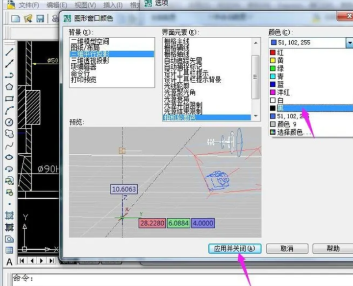
Task: Click the Save toolbar icon
Action: click(40, 19)
